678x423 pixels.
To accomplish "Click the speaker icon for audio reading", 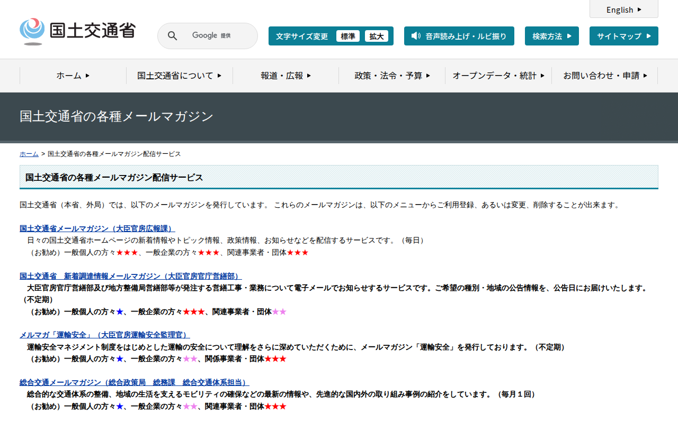I will tap(416, 36).
